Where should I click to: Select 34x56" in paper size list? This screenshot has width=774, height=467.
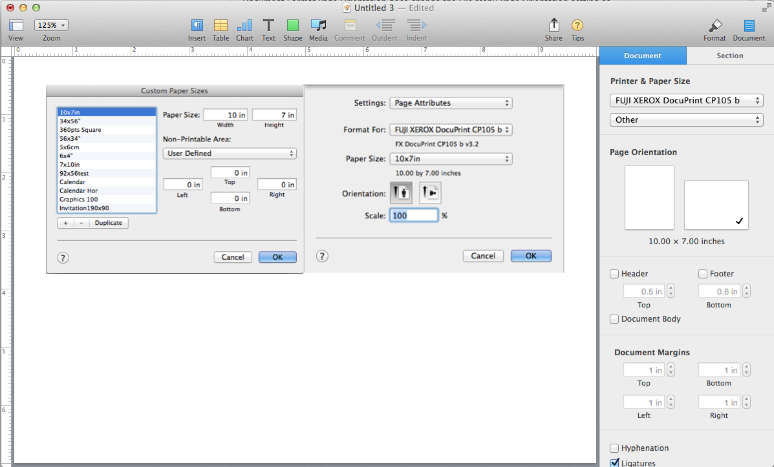pyautogui.click(x=107, y=121)
